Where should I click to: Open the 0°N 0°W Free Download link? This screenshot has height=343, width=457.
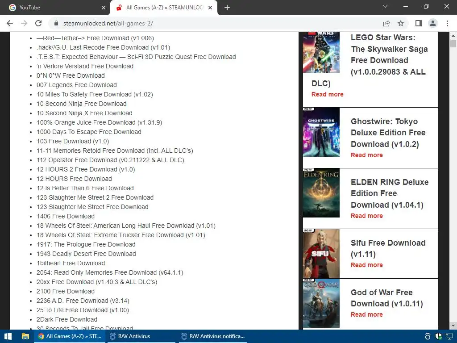[71, 75]
